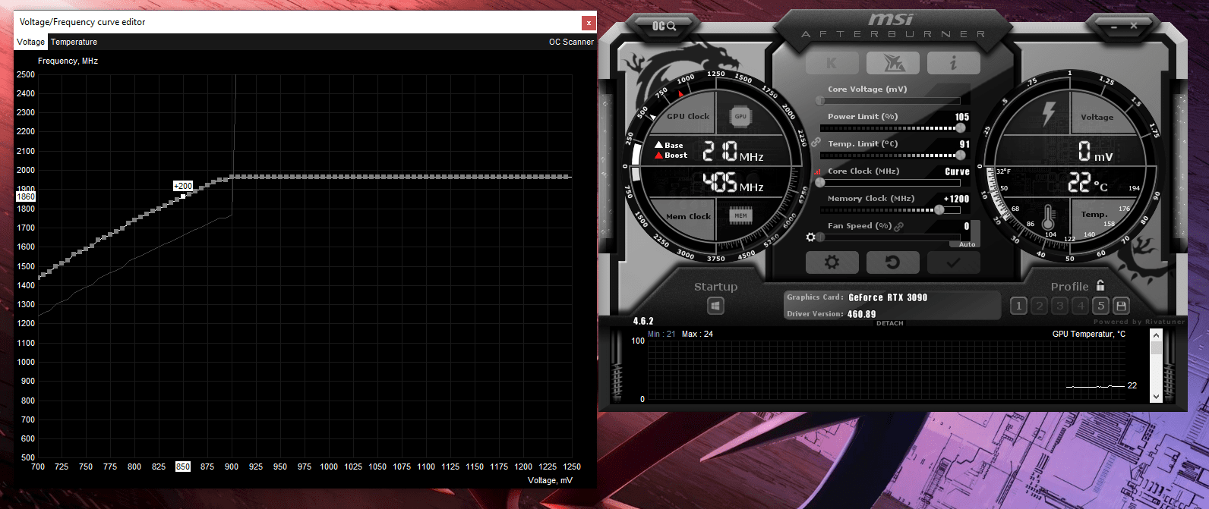Apply settings with the checkmark button
The image size is (1209, 509).
[953, 262]
